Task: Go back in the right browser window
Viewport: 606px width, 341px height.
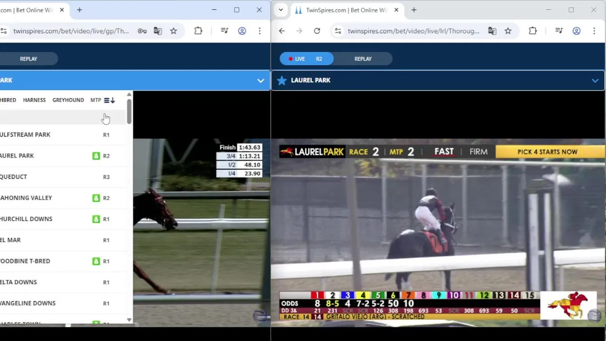Action: pyautogui.click(x=282, y=31)
